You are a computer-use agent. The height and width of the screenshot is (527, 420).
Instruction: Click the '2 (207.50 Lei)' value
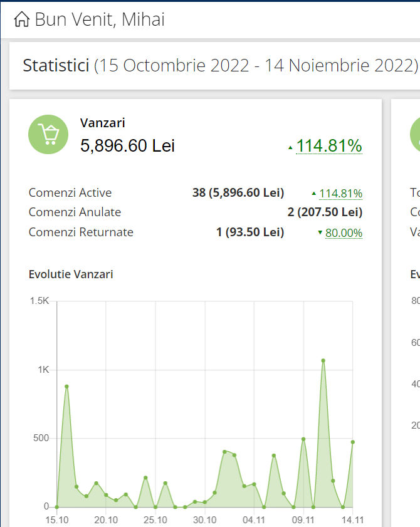(325, 212)
